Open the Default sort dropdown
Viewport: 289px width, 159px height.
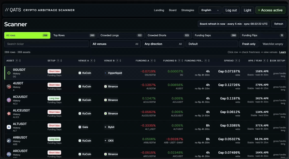tap(212, 44)
